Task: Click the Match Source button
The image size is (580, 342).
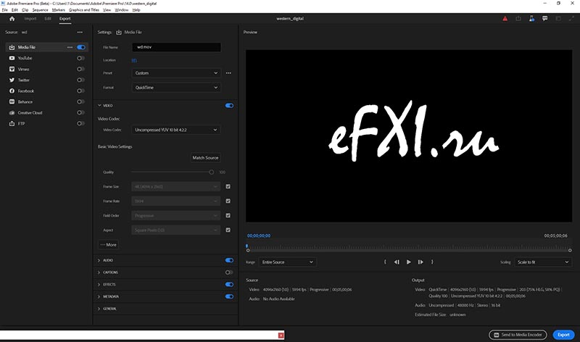Action: (205, 158)
